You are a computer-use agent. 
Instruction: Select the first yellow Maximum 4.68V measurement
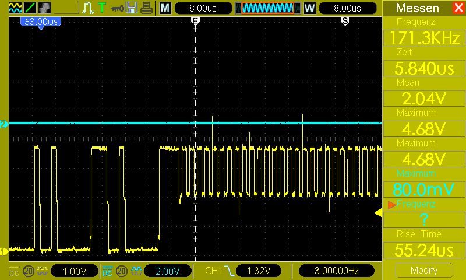coord(424,129)
